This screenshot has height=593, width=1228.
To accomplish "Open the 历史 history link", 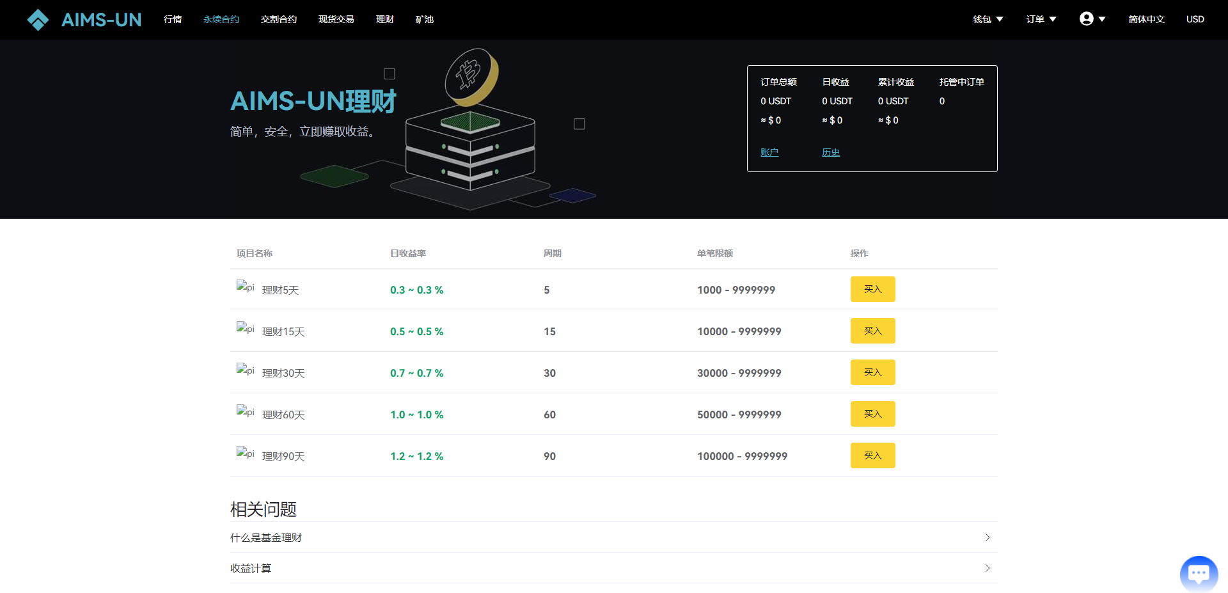I will click(x=831, y=152).
